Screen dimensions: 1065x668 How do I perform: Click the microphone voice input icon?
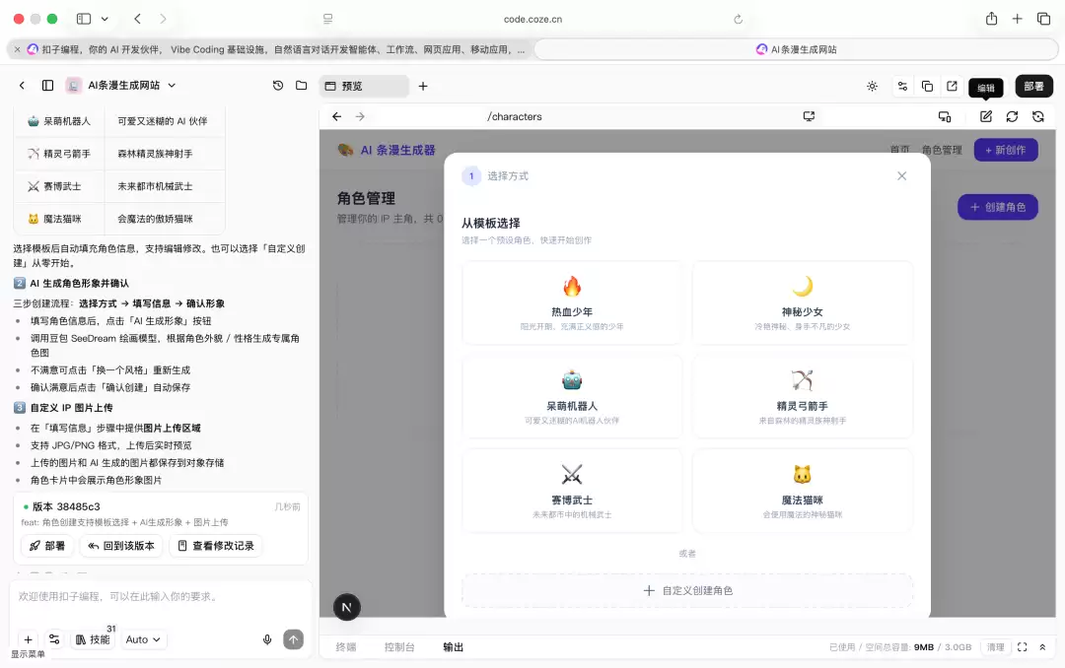267,639
